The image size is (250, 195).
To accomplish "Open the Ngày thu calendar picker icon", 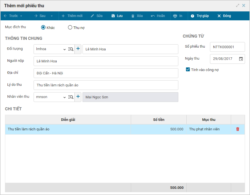I will pos(241,59).
